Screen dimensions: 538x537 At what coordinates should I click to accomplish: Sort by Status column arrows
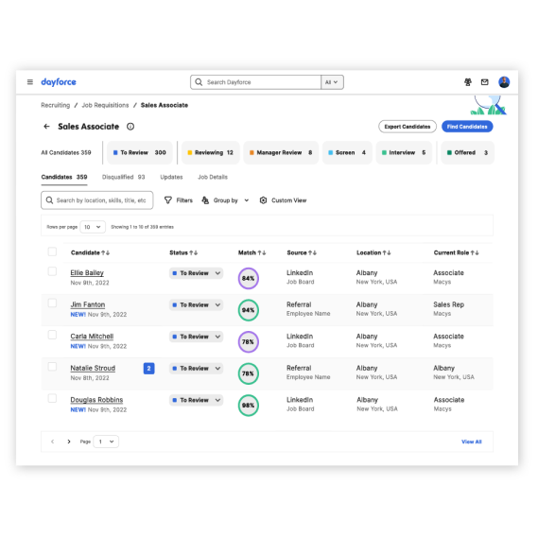click(194, 252)
